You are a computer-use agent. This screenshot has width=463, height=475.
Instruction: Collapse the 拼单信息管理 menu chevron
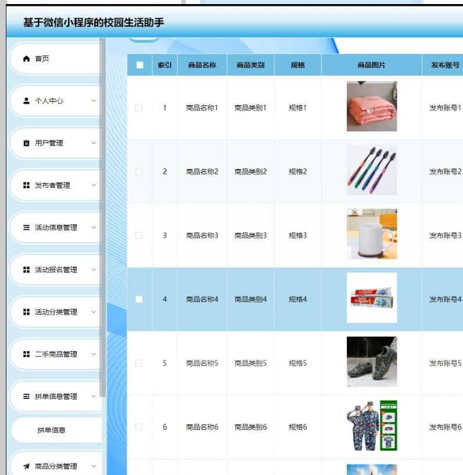coord(94,397)
